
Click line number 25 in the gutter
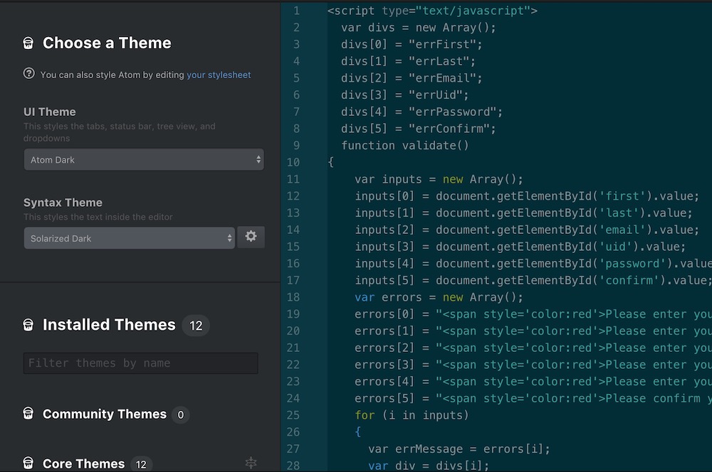tap(293, 415)
